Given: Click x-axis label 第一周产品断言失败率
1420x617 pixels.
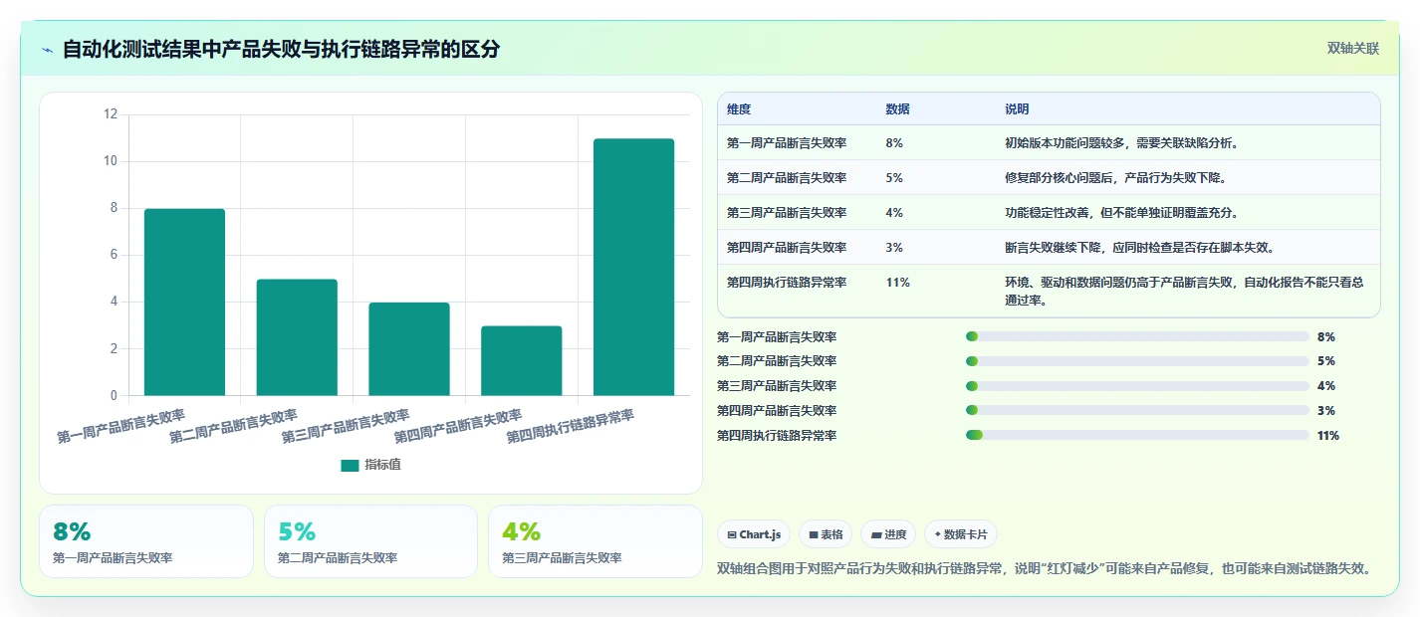Looking at the screenshot, I should [121, 425].
